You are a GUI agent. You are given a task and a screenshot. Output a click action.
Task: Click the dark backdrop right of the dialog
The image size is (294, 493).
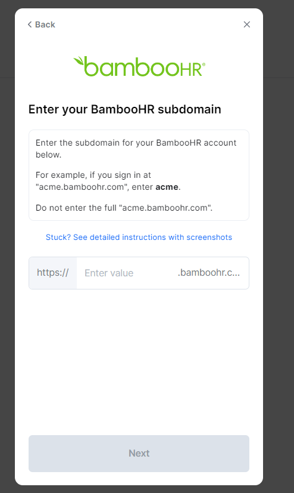click(x=279, y=251)
